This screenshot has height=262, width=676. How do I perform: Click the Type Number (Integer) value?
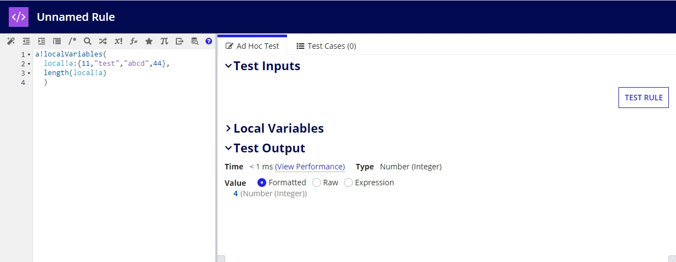tap(411, 167)
